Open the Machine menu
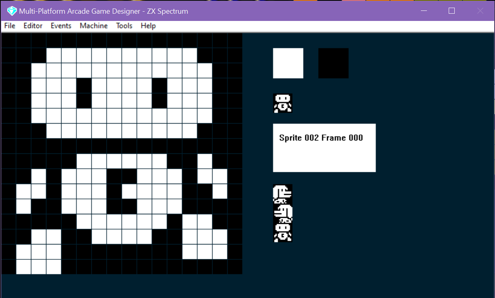 [93, 26]
